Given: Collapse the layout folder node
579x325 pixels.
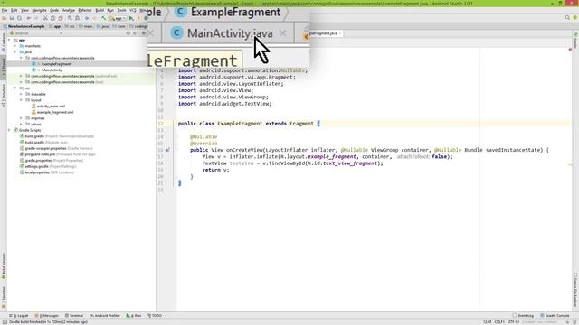Looking at the screenshot, I should [21, 100].
